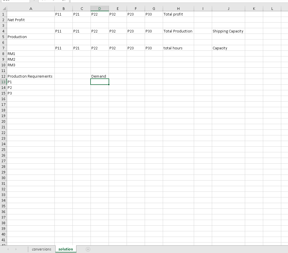
Task: Click the formula bar input area
Action: coord(179,1)
